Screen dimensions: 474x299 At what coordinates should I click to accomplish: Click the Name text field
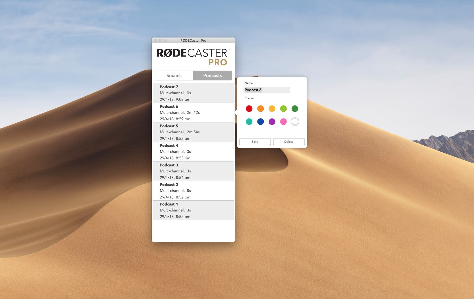coord(267,90)
